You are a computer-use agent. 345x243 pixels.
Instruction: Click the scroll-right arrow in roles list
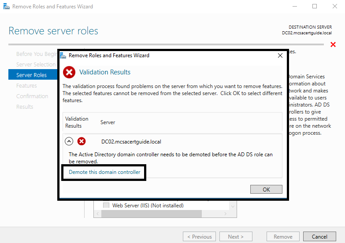click(x=225, y=214)
